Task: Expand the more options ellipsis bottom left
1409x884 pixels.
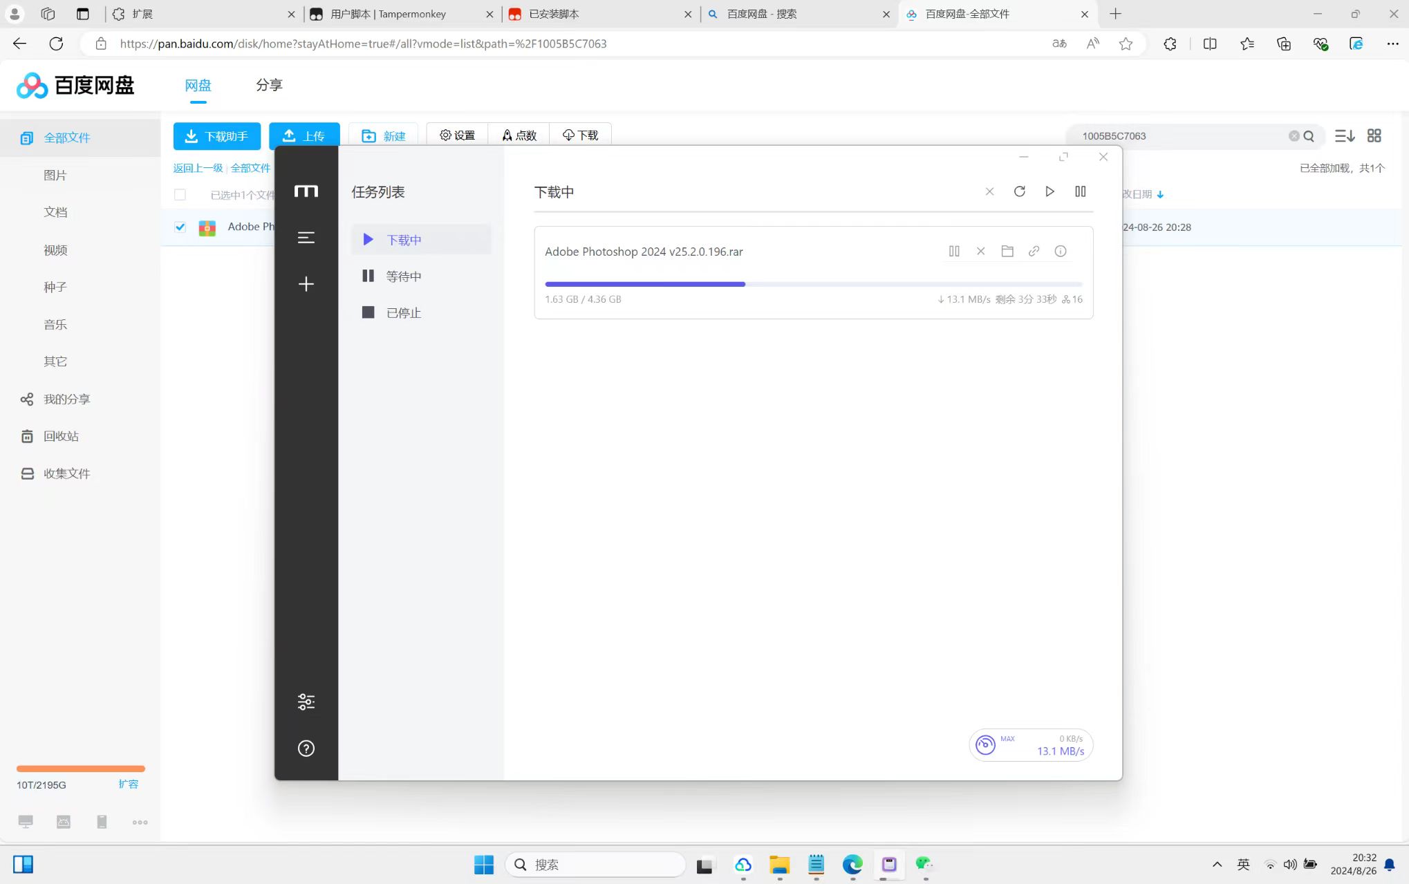Action: (x=140, y=822)
